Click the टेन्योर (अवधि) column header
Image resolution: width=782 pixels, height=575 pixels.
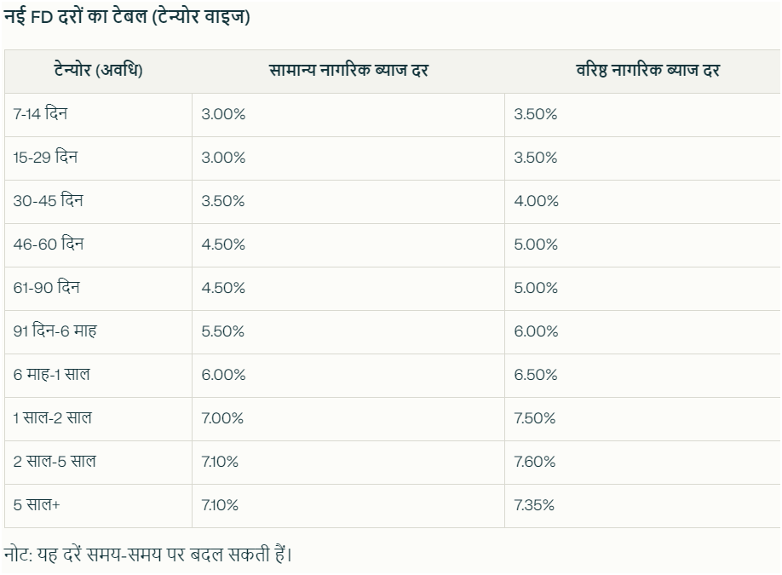pyautogui.click(x=98, y=71)
